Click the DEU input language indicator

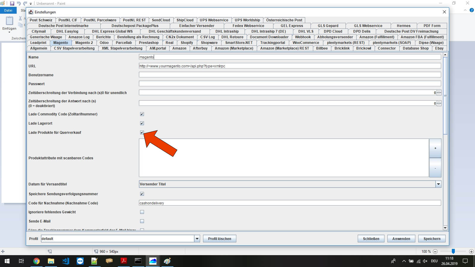pos(434,261)
